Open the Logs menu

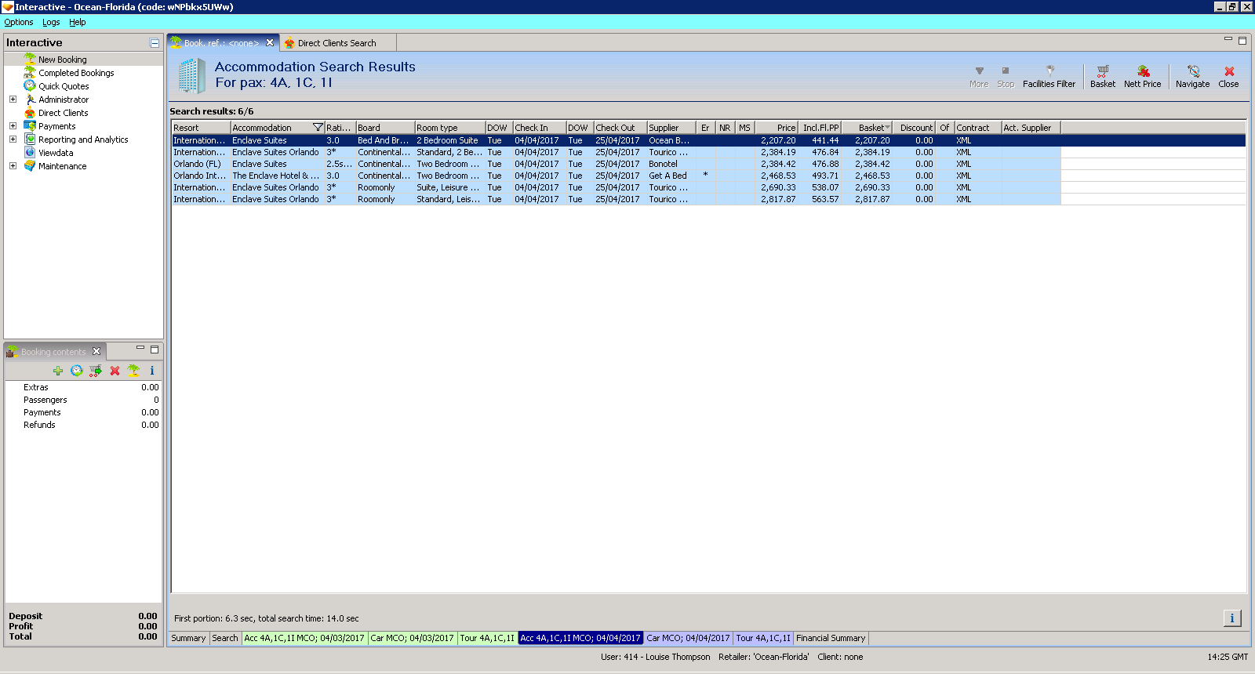pos(51,22)
